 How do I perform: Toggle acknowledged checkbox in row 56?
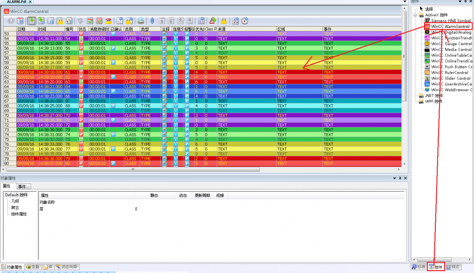pos(113,48)
